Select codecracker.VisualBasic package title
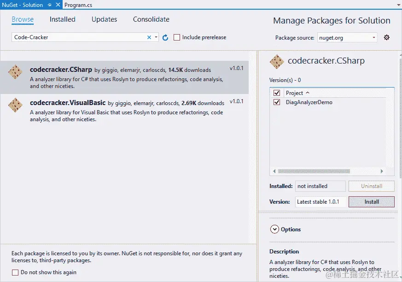This screenshot has height=282, width=402. tap(68, 103)
